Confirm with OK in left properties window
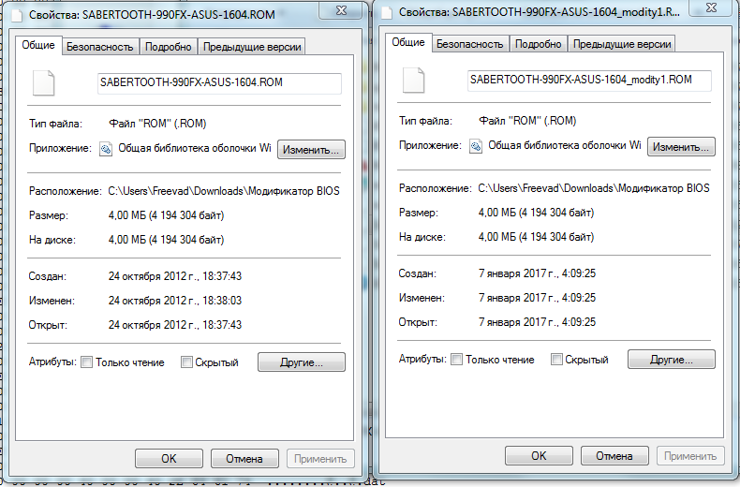The image size is (740, 487). [x=169, y=459]
